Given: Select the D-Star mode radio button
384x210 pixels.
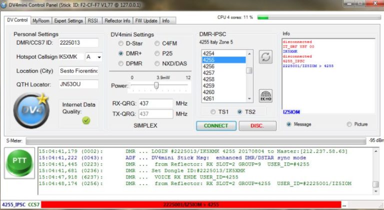Looking at the screenshot, I should [120, 43].
